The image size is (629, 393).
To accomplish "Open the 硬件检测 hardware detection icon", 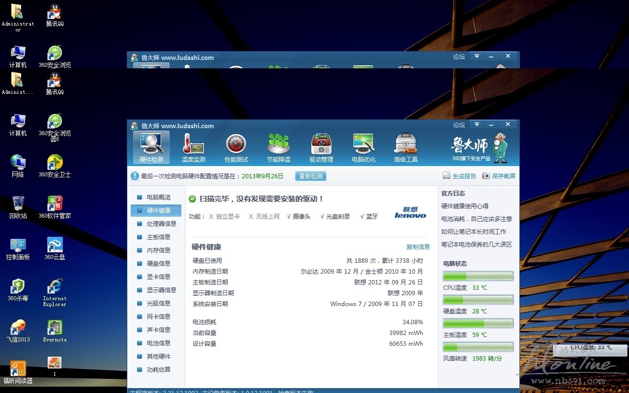I will [x=151, y=147].
